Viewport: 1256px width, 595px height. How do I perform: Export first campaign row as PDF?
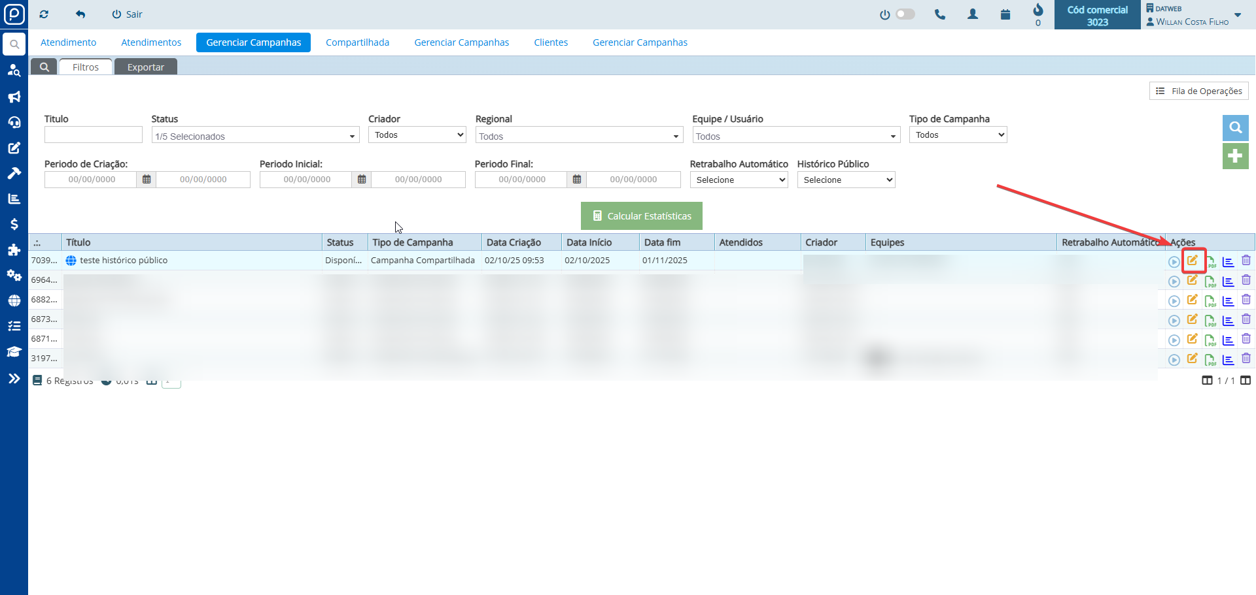[x=1210, y=262]
